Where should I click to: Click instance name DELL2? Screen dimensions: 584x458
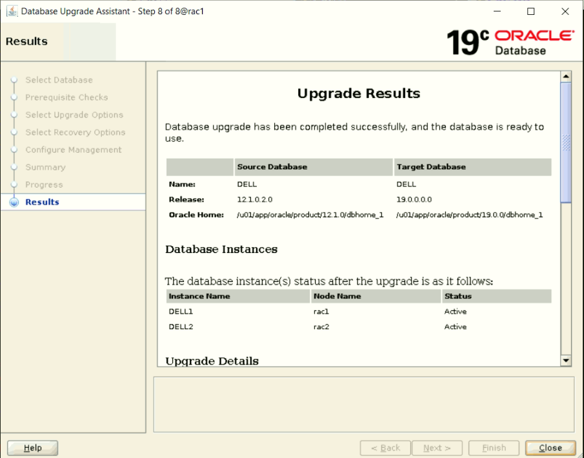181,326
